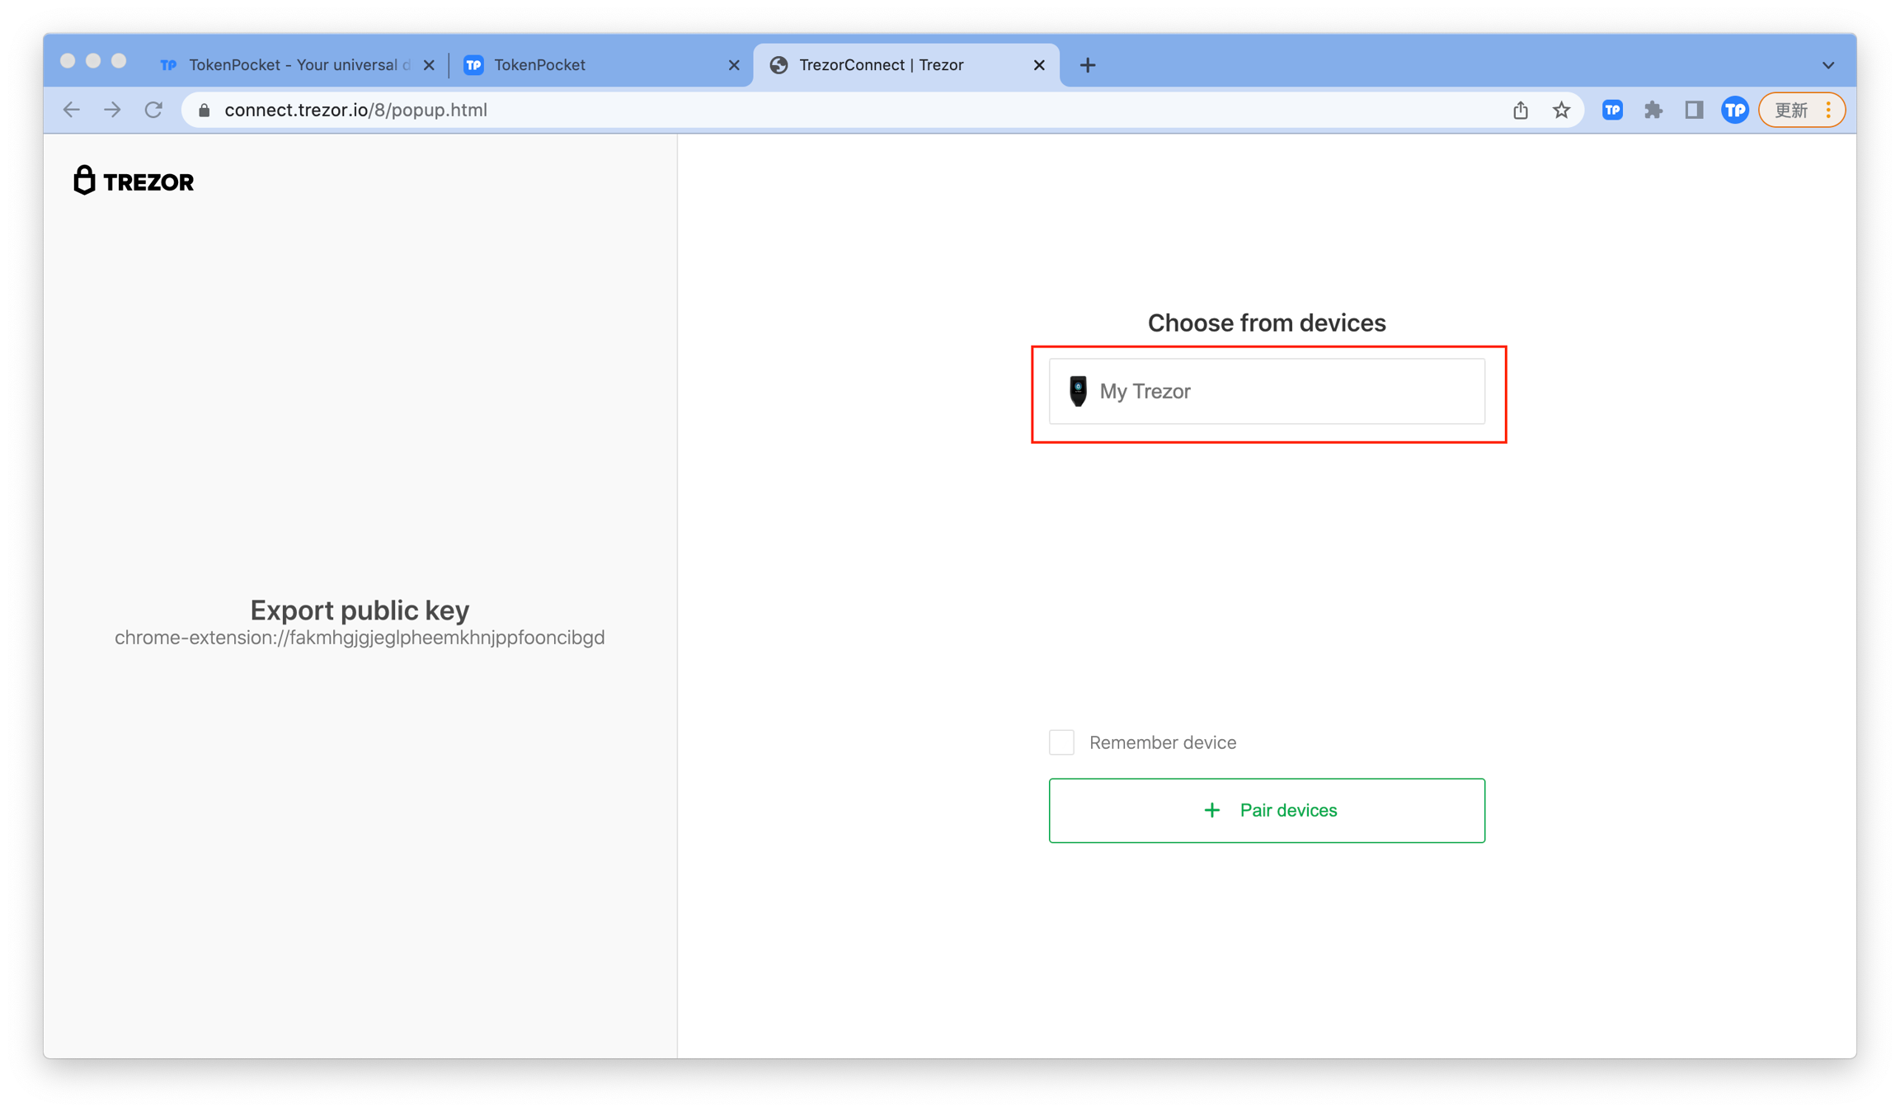Click the bookmark star icon
Screen dimensions: 1900x1112
[x=1560, y=110]
